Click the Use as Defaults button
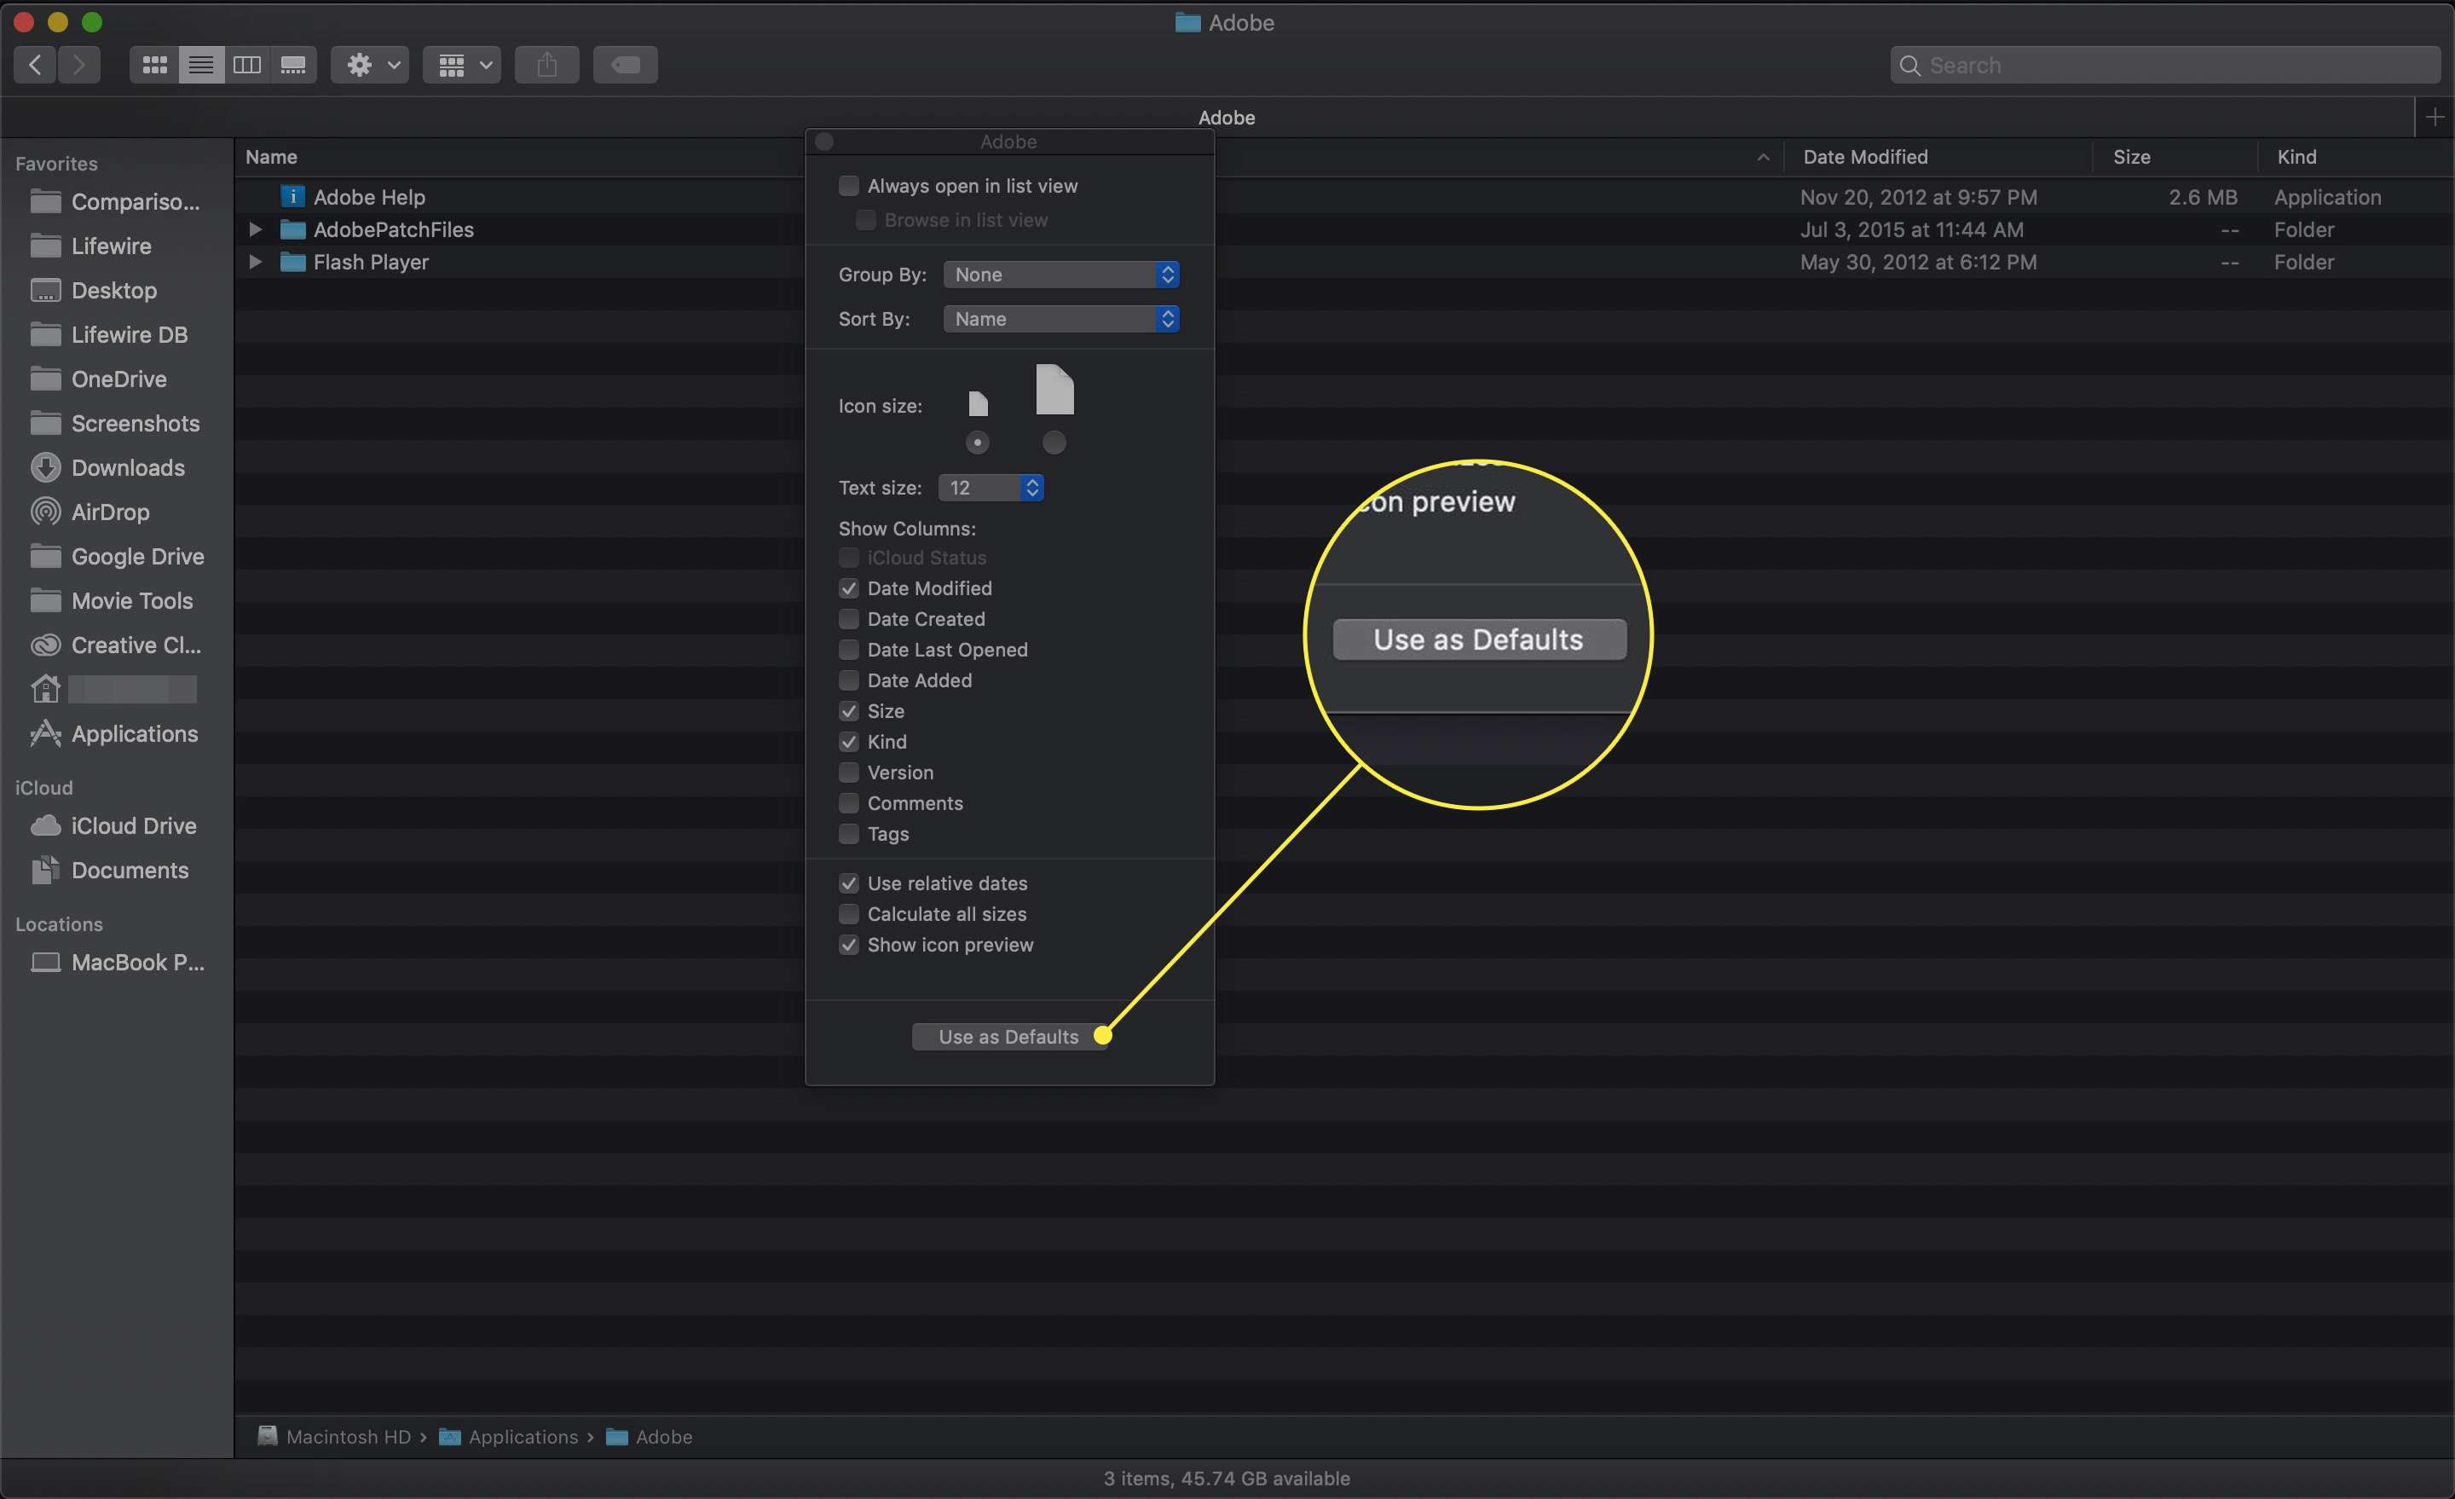The image size is (2455, 1499). tap(1008, 1036)
